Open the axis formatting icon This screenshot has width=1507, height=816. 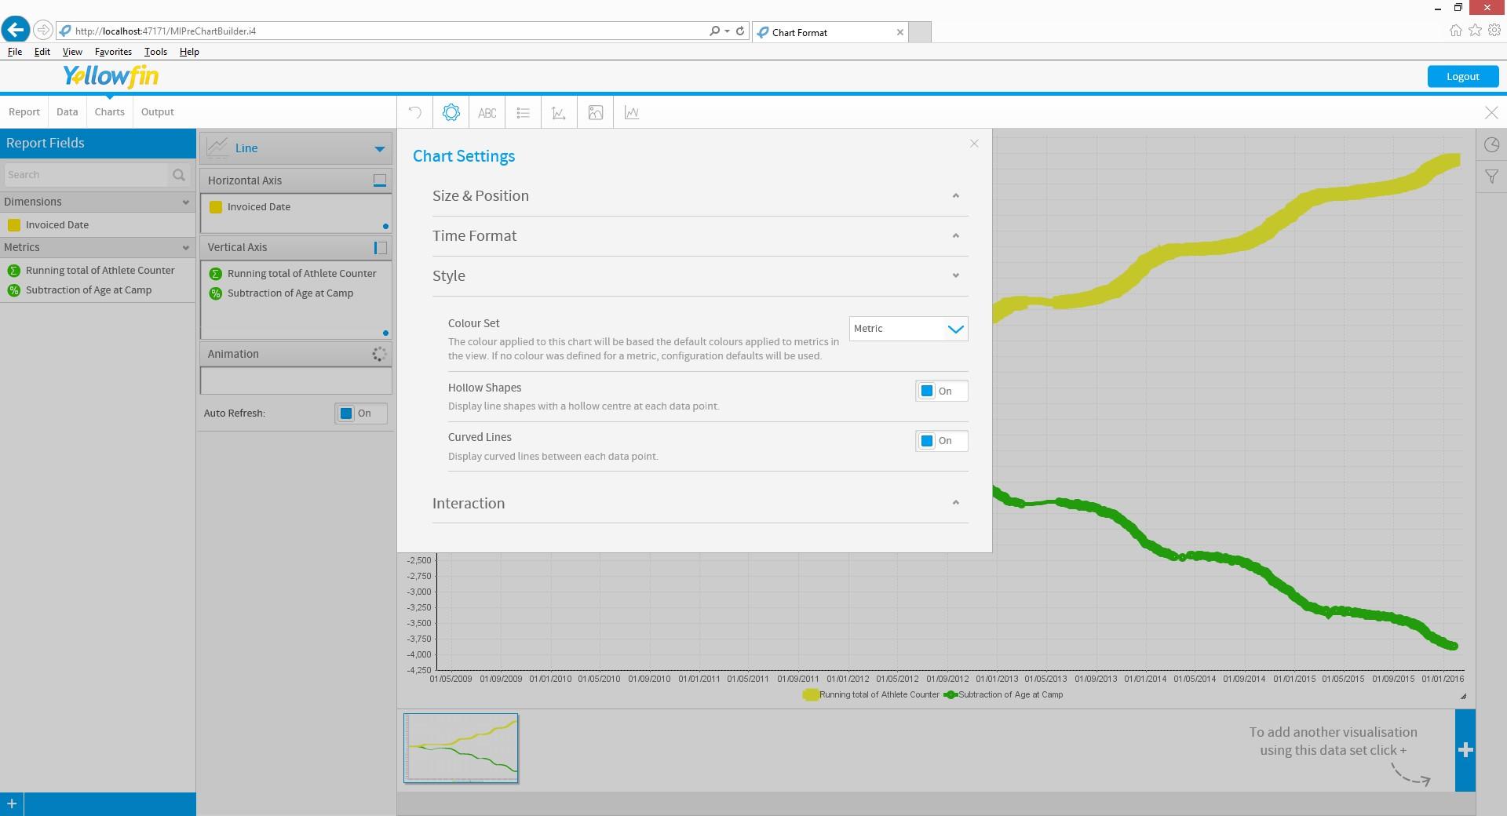(x=559, y=112)
